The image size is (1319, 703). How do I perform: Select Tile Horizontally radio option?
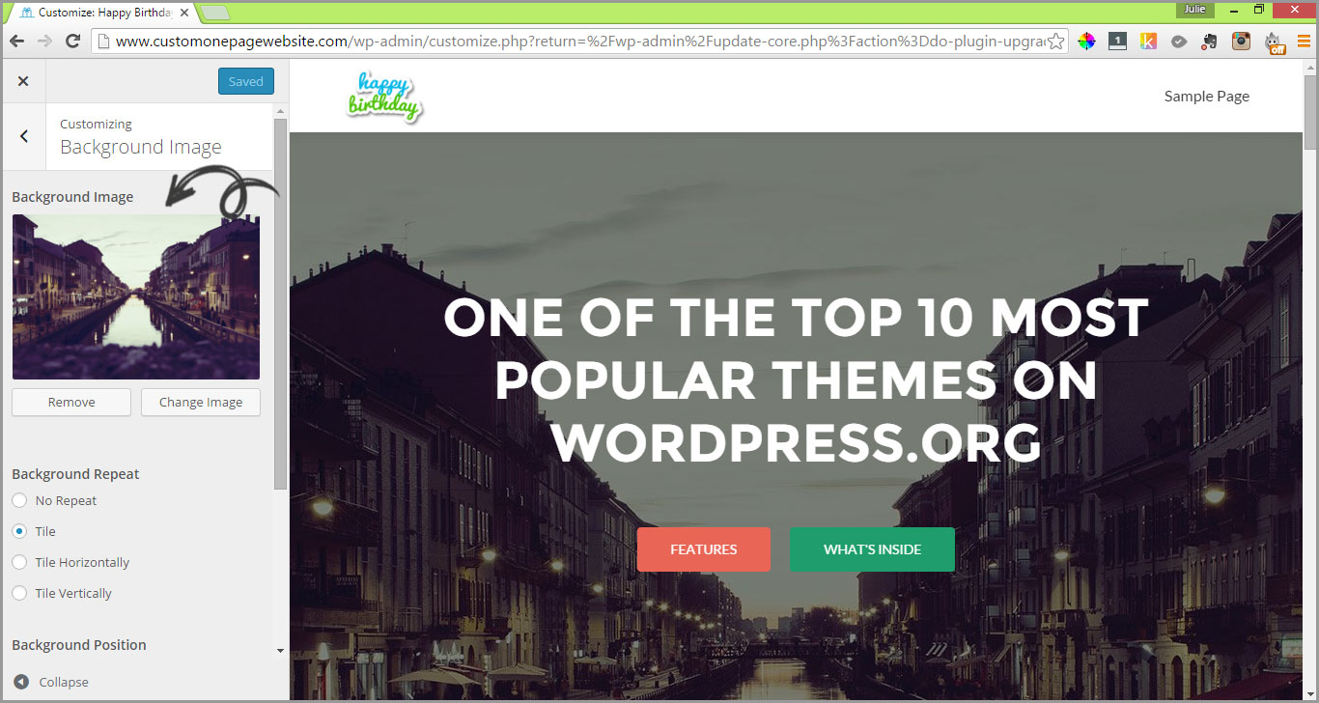tap(19, 562)
